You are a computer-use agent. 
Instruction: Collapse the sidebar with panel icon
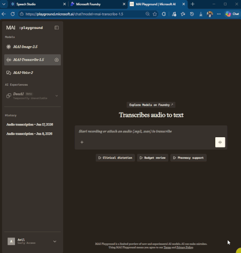click(57, 28)
